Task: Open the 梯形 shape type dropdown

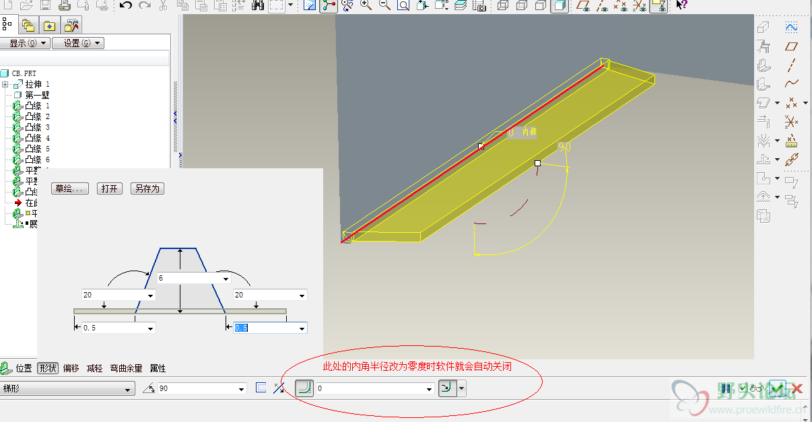Action: [68, 389]
